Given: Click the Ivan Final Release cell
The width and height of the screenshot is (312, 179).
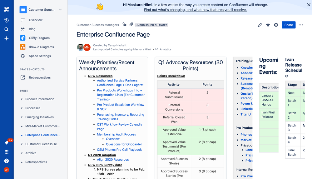Looking at the screenshot, I should click(x=269, y=114).
